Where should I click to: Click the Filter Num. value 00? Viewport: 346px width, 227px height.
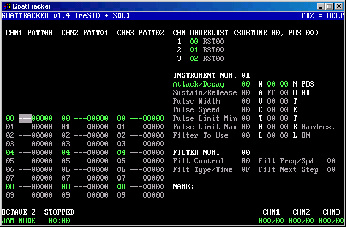pyautogui.click(x=245, y=152)
